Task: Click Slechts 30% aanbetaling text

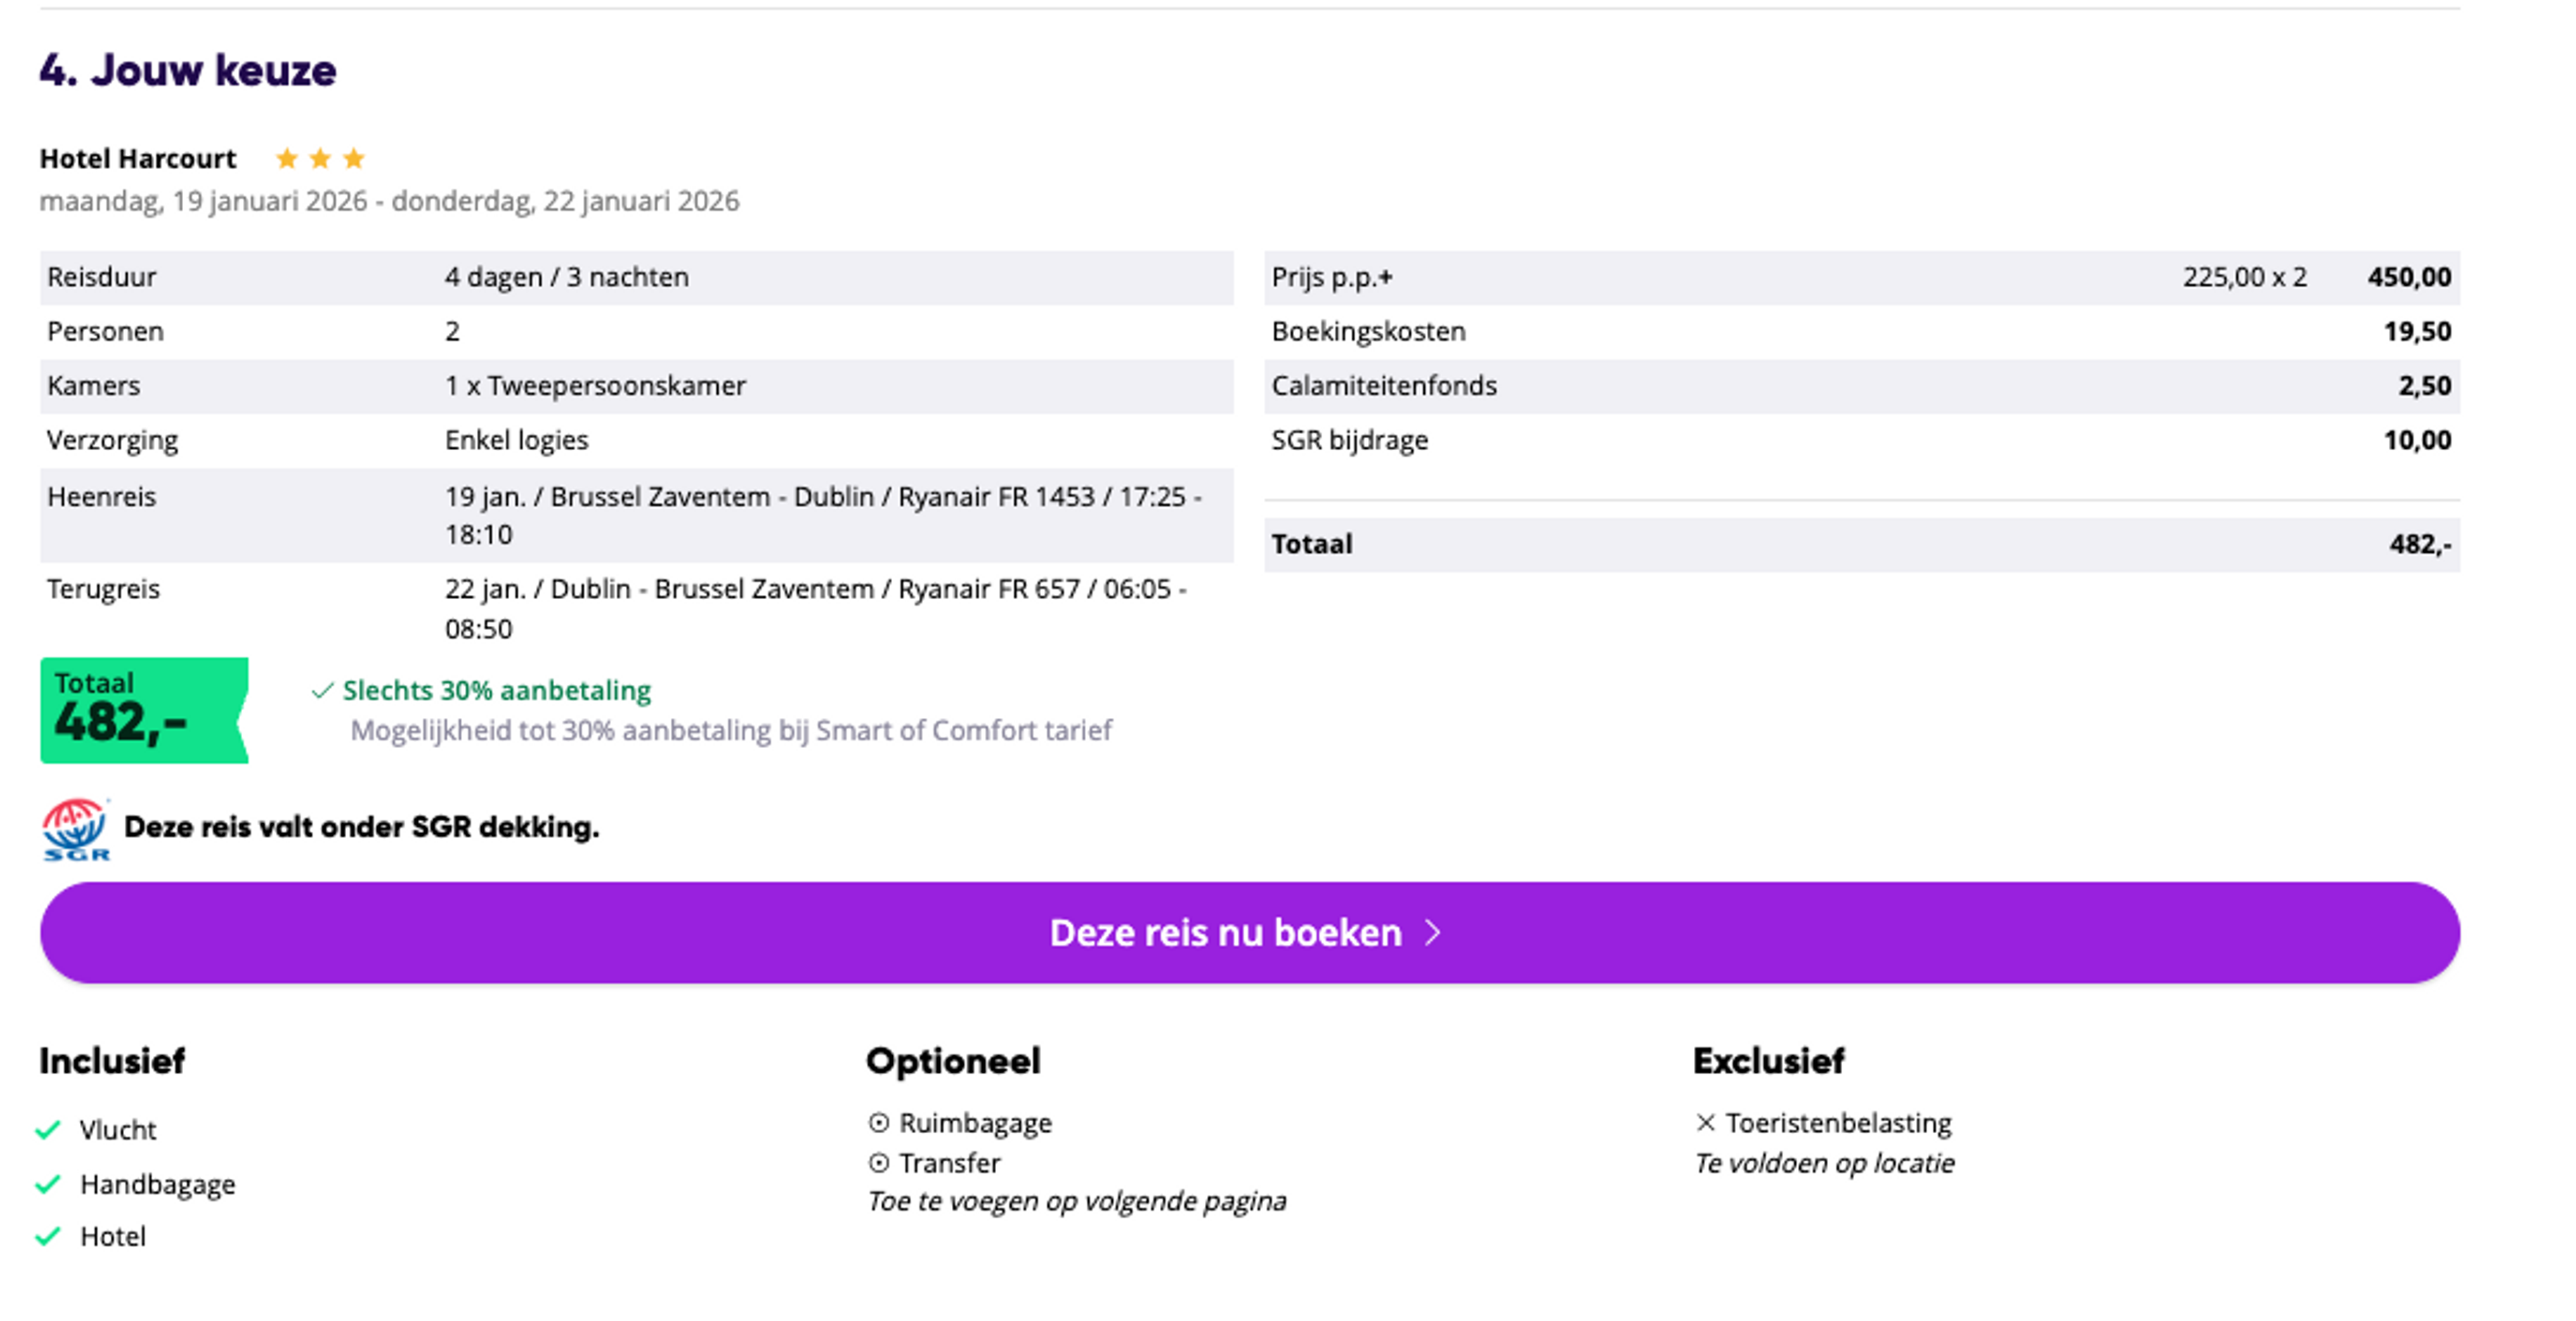Action: point(496,691)
